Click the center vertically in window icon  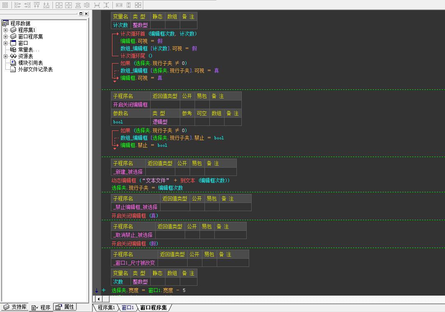click(x=69, y=5)
